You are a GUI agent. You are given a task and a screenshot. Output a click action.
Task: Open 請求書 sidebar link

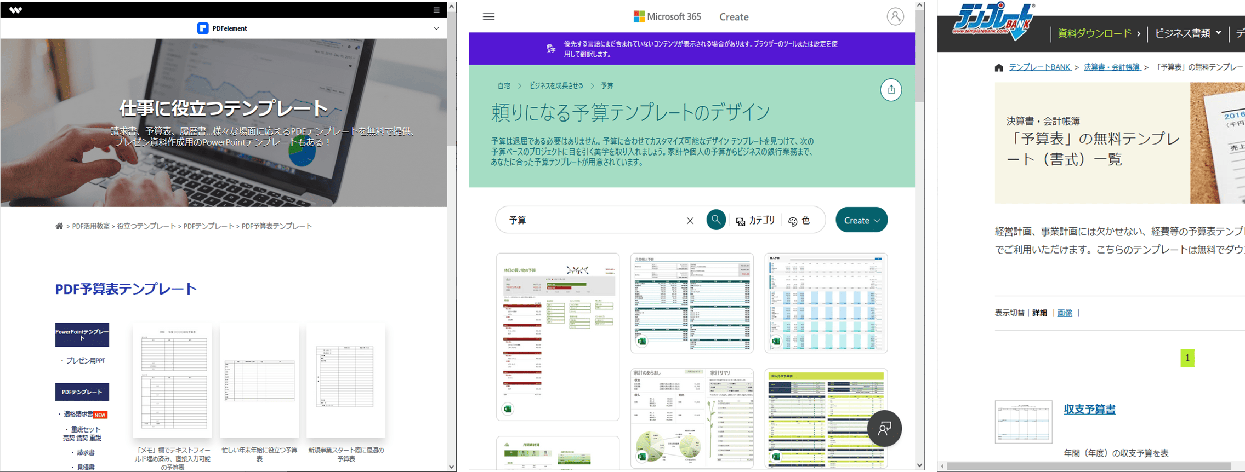pyautogui.click(x=86, y=453)
